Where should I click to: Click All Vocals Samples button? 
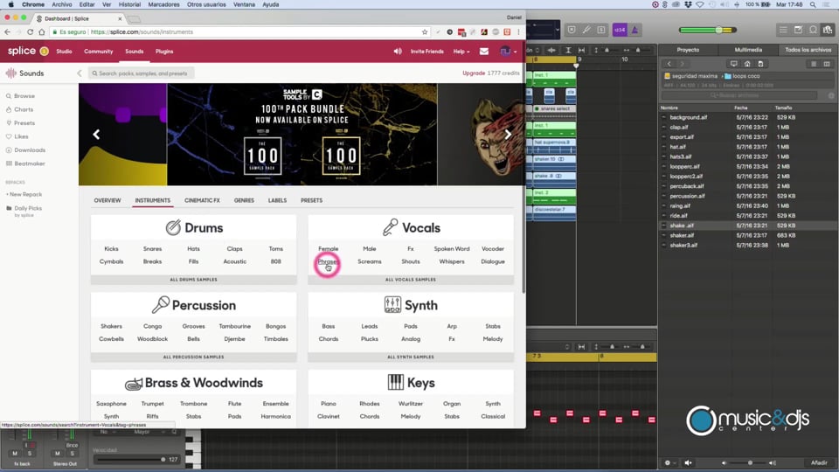click(411, 280)
